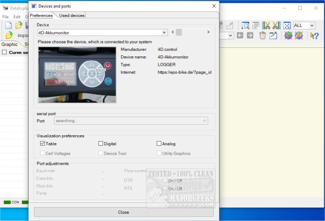325x221 pixels.
Task: Click the import folder icon in second toolbar row
Action: click(9, 35)
